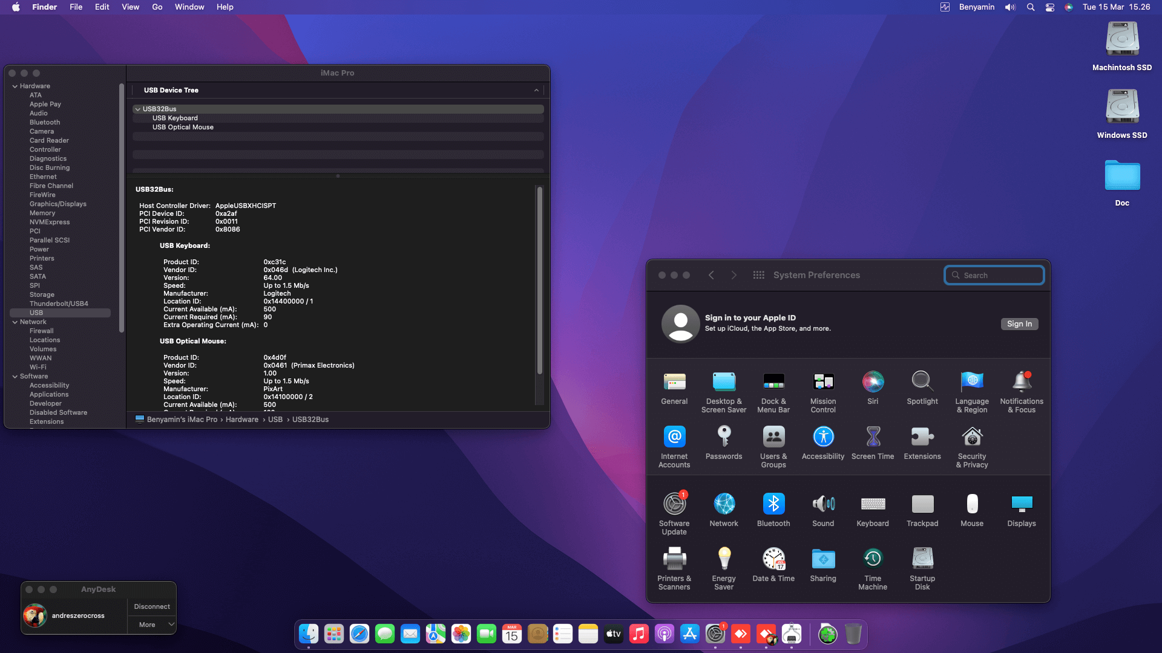Open the Help menu
Screen dimensions: 1162x653
(225, 7)
